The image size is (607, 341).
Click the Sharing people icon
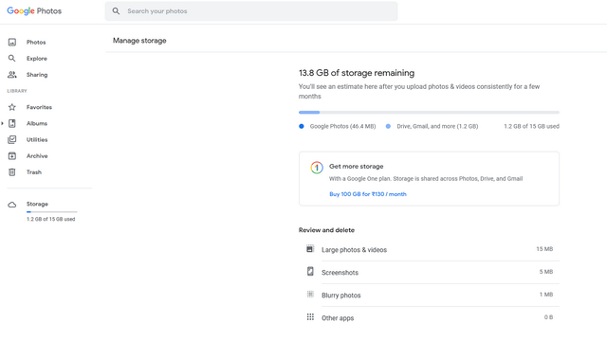(12, 75)
